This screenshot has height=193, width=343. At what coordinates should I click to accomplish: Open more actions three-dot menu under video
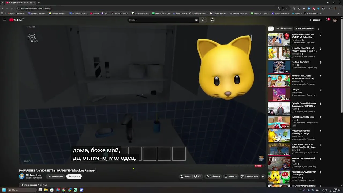pyautogui.click(x=263, y=176)
